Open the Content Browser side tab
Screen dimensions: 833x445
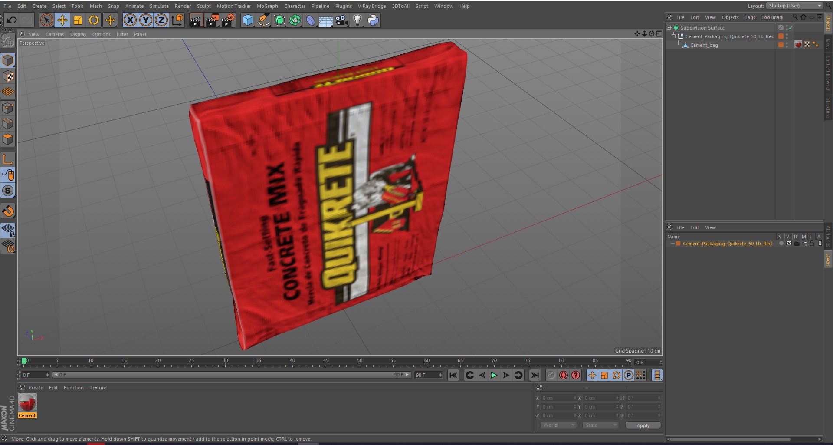pyautogui.click(x=828, y=73)
